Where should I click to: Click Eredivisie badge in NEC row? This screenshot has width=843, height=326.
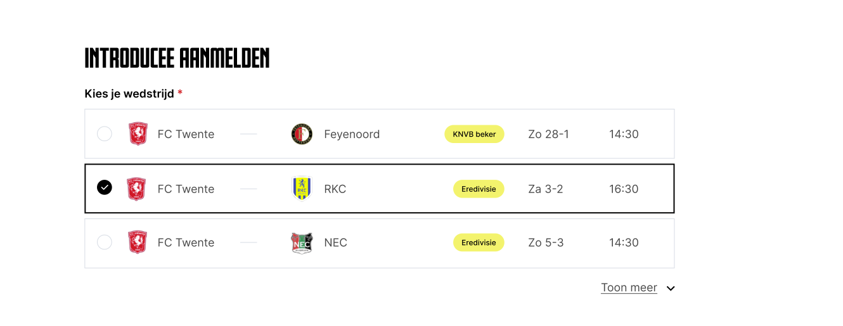click(479, 242)
